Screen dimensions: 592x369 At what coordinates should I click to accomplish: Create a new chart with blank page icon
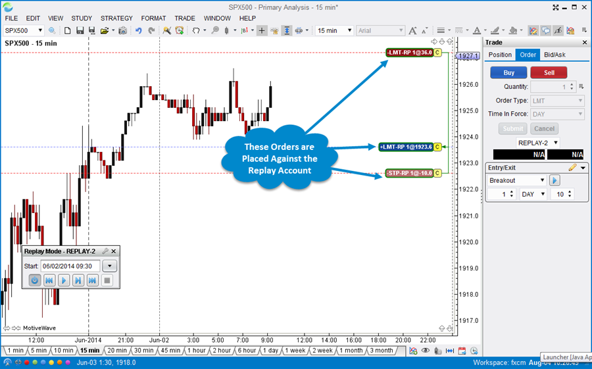click(x=67, y=31)
